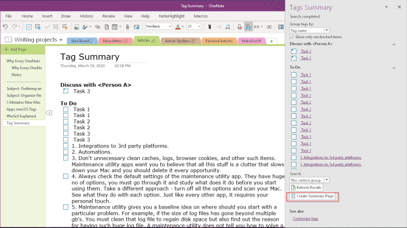407x228 pixels.
Task: Click the screen clipping camera icon
Action: tap(77, 27)
